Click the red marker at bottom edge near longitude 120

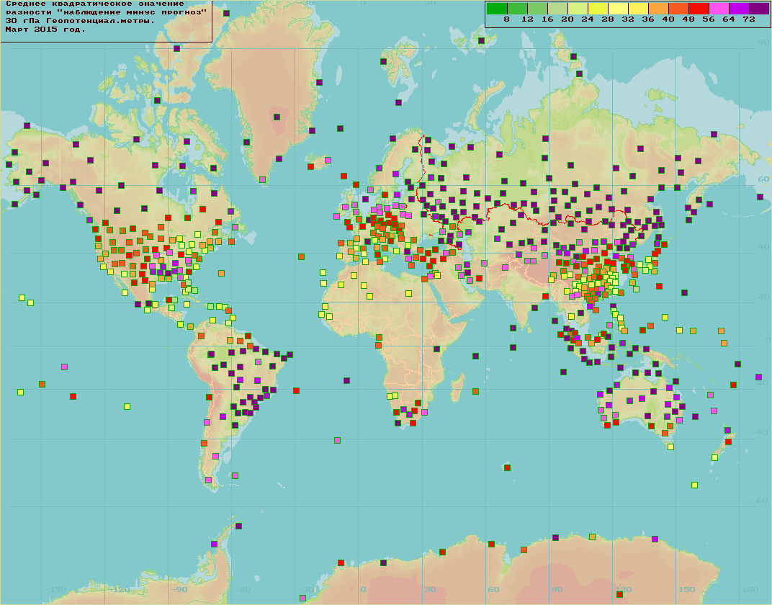point(619,595)
